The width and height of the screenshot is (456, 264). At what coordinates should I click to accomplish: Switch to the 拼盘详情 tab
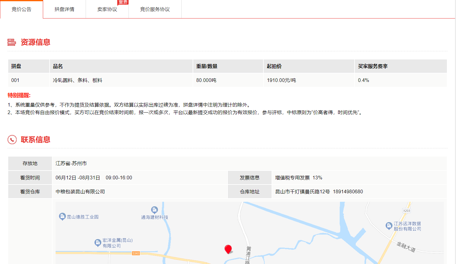click(x=64, y=9)
